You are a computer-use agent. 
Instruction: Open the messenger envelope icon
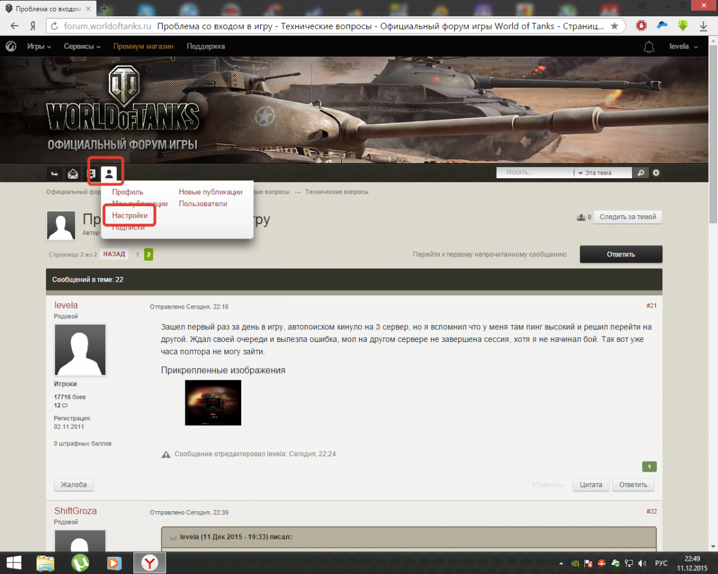coord(73,173)
